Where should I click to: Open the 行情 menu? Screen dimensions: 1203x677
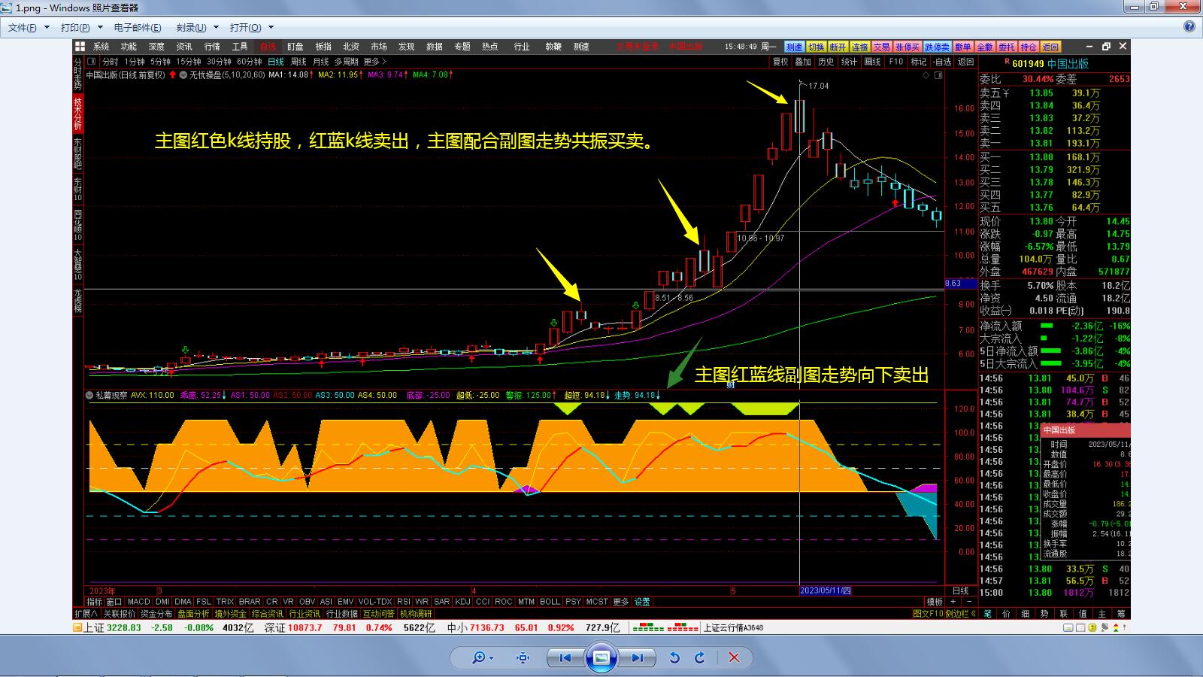pos(212,47)
